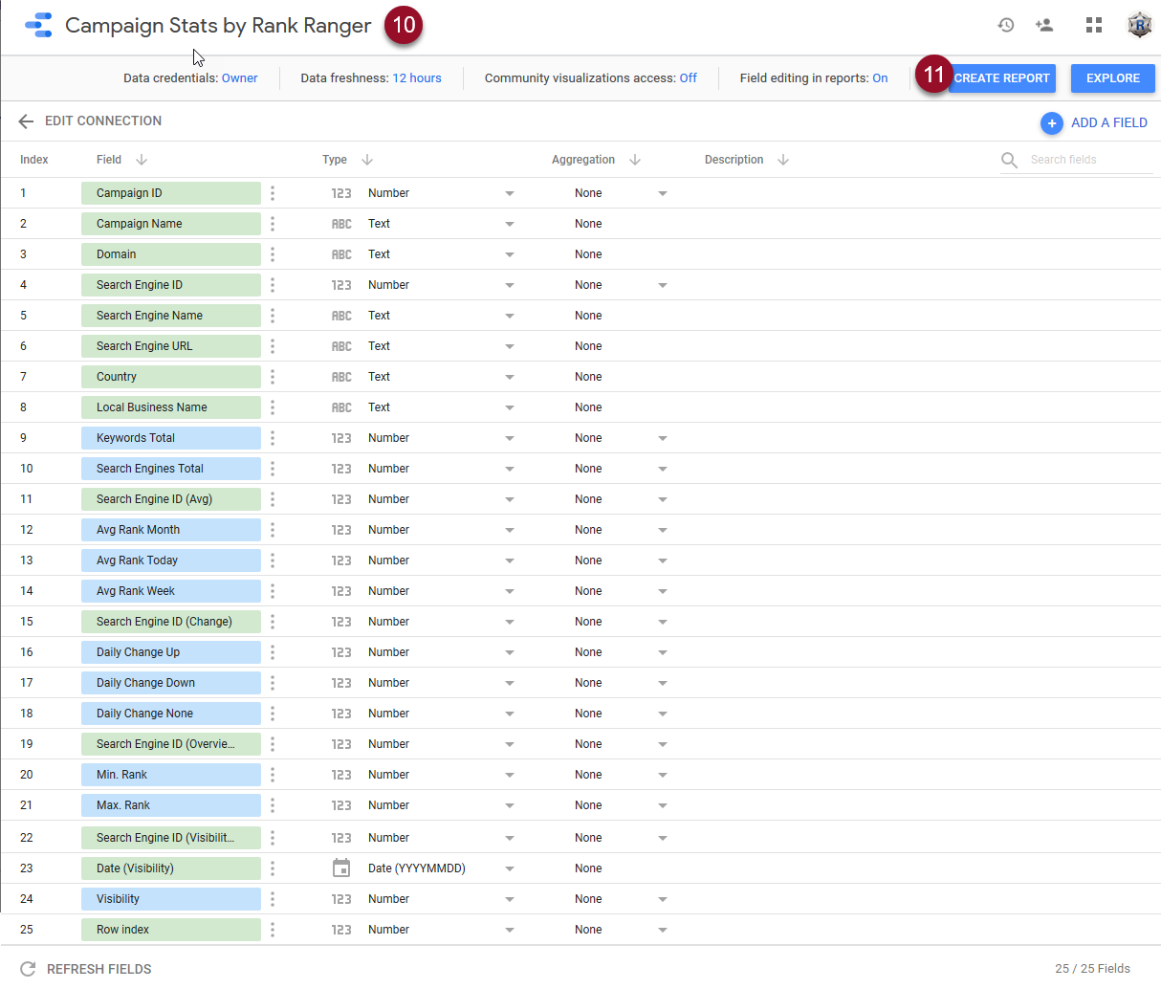The height and width of the screenshot is (989, 1161).
Task: Open three-dot menu for Campaign ID field
Action: tap(273, 193)
